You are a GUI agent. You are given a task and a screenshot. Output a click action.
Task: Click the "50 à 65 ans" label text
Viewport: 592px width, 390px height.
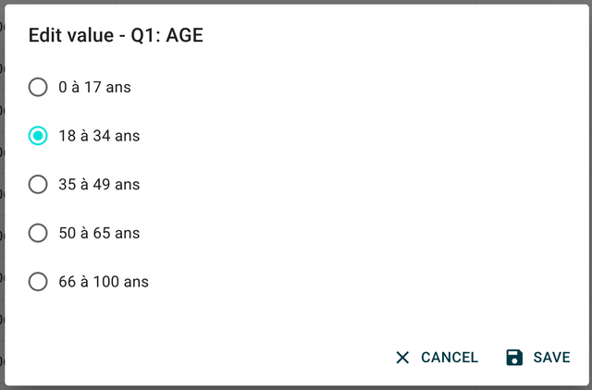99,233
